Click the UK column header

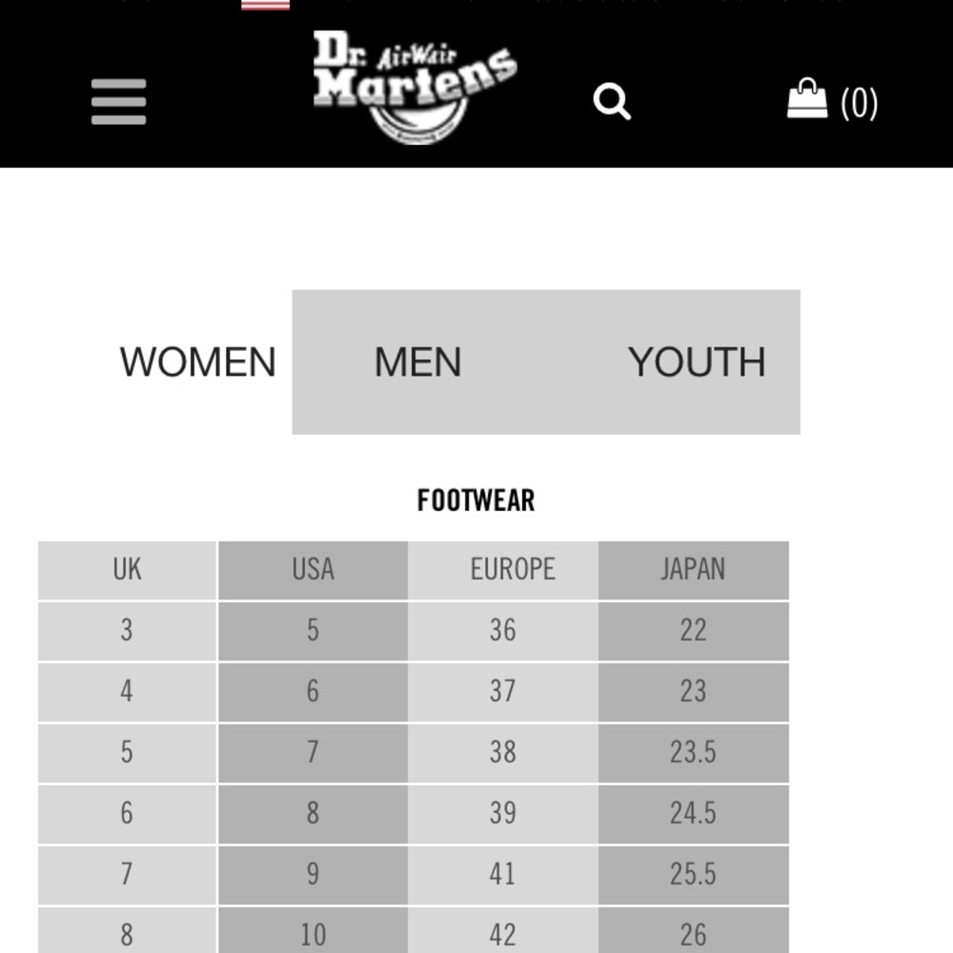[x=127, y=570]
